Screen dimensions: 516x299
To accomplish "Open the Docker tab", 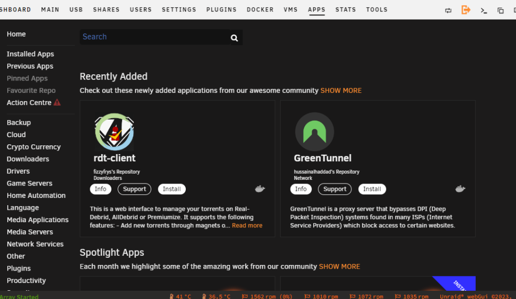I will [260, 10].
